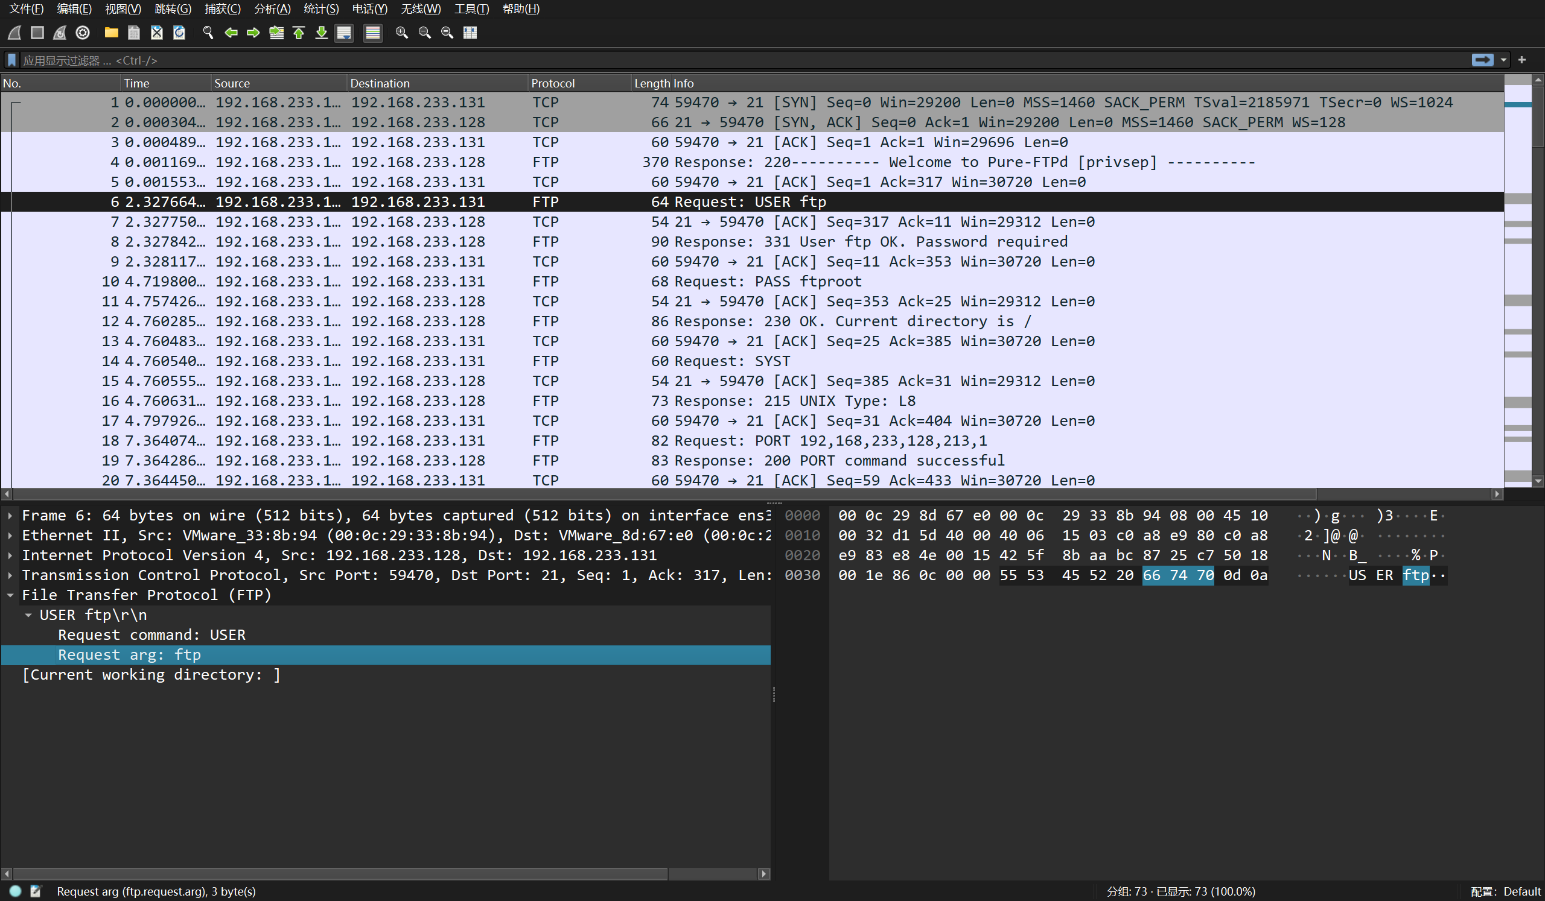Open capture options gear icon
This screenshot has width=1545, height=901.
pyautogui.click(x=83, y=33)
